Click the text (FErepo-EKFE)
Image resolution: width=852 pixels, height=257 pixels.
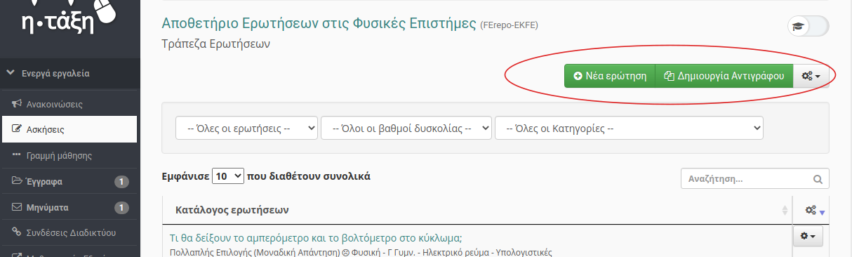[509, 25]
